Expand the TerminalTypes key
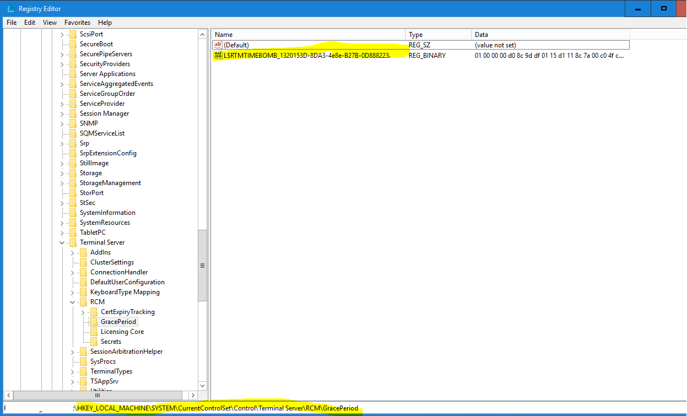Viewport: 687px width, 416px height. click(x=72, y=371)
